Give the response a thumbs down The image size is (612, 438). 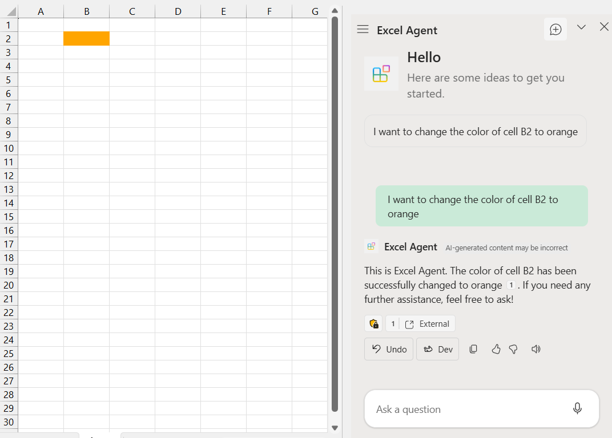coord(513,349)
